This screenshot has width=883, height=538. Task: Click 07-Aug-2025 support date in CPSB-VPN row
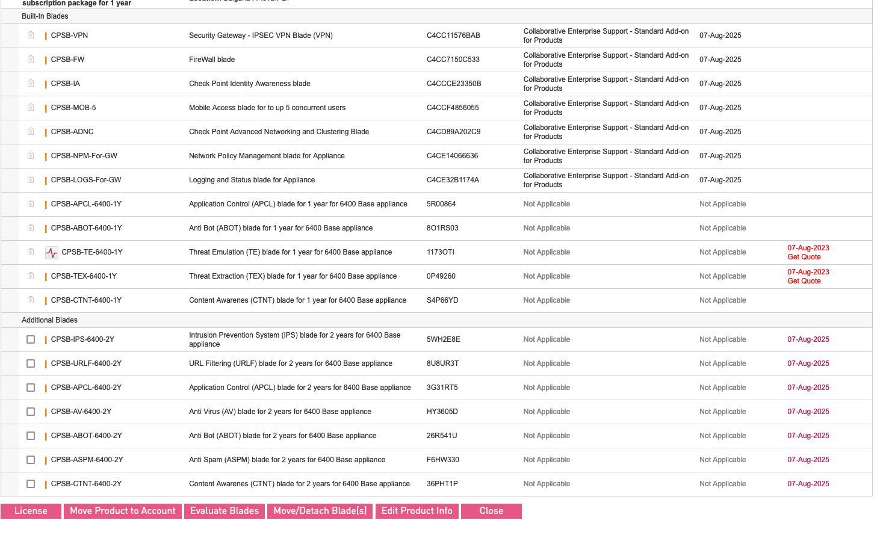720,36
